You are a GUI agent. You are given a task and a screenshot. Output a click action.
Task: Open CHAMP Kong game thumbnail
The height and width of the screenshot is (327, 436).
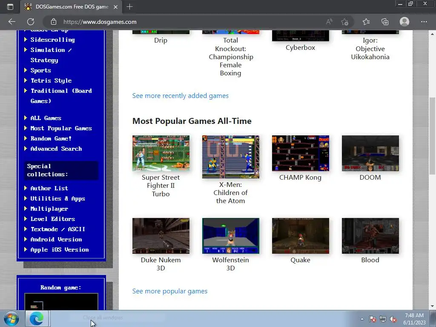(301, 153)
